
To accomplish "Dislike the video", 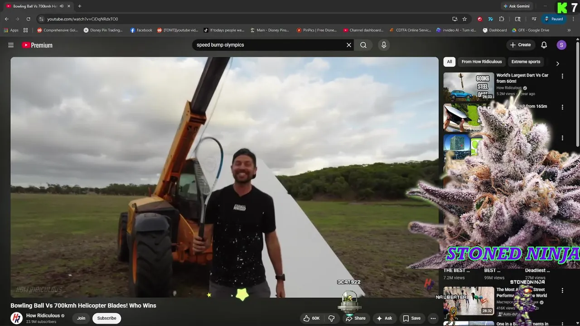I will click(x=332, y=318).
